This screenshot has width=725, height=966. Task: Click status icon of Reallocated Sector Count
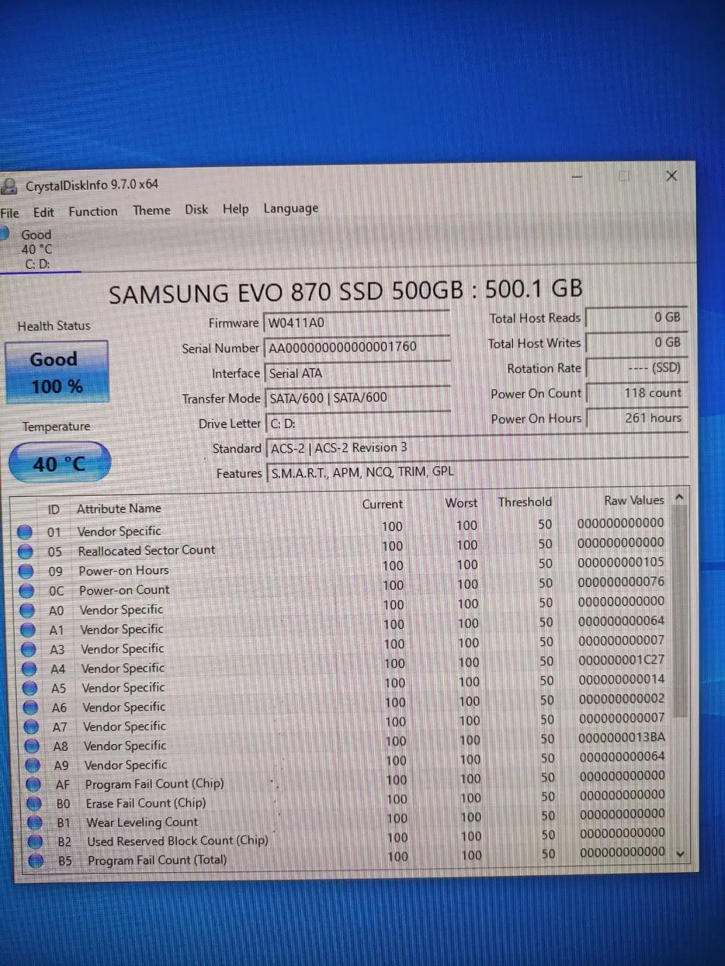[x=25, y=552]
